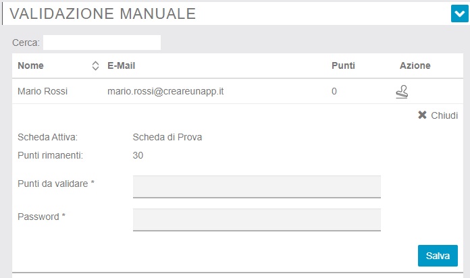
Task: Collapse the Validazione Manuale panel with the blue chevron
Action: pyautogui.click(x=459, y=13)
